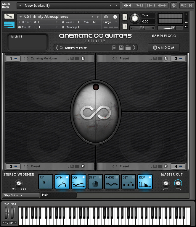
Task: Search presets for slot 3
Action: [67, 166]
